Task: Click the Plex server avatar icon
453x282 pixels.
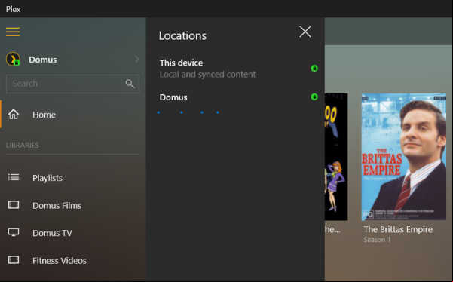Action: click(x=13, y=60)
